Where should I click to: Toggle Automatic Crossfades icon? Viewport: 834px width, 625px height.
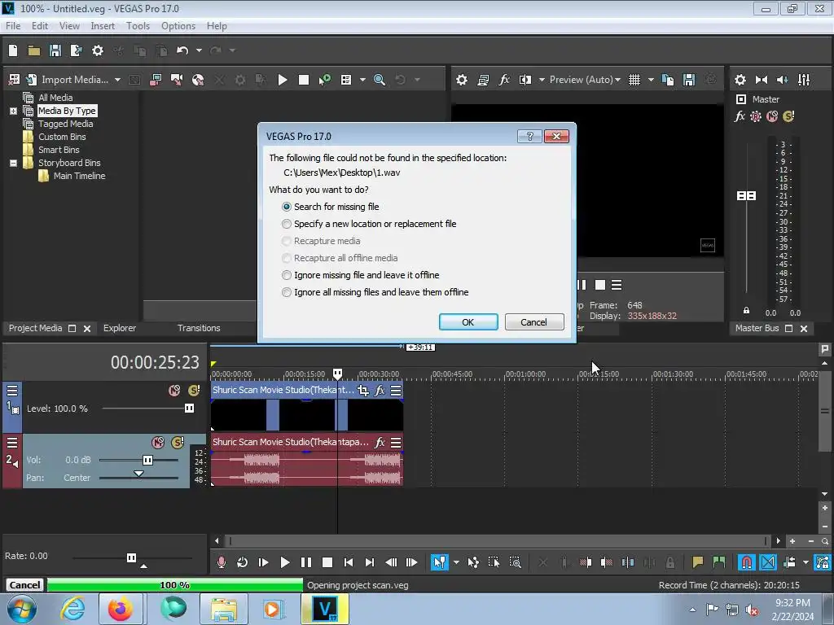768,562
